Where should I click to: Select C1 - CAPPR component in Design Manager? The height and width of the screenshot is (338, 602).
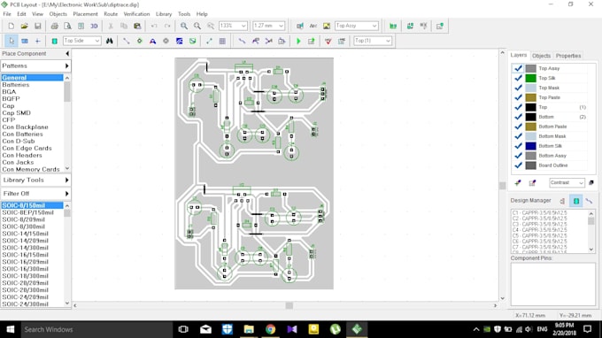pyautogui.click(x=539, y=212)
